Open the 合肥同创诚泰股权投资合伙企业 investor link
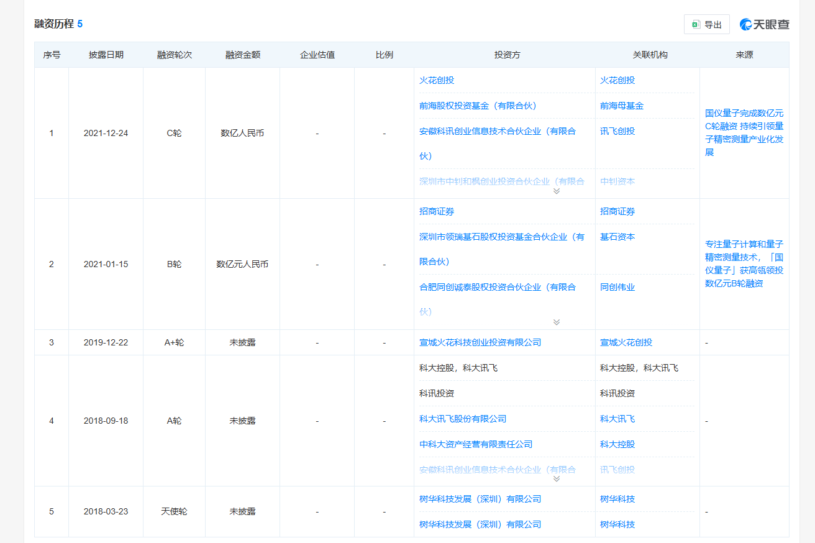This screenshot has width=815, height=543. (x=498, y=299)
